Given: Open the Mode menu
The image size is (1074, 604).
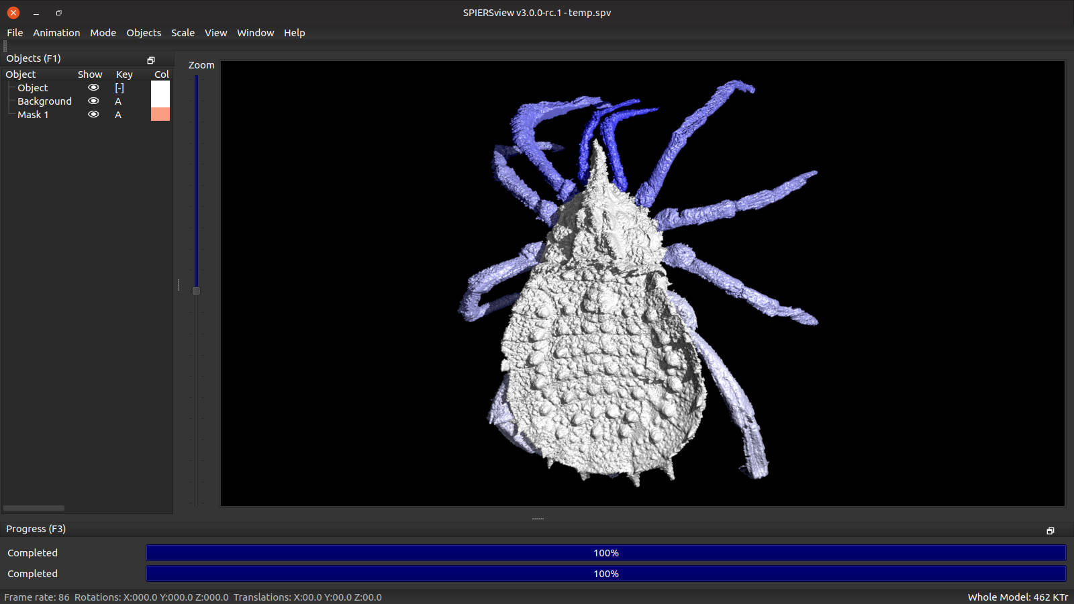Looking at the screenshot, I should click(x=103, y=33).
